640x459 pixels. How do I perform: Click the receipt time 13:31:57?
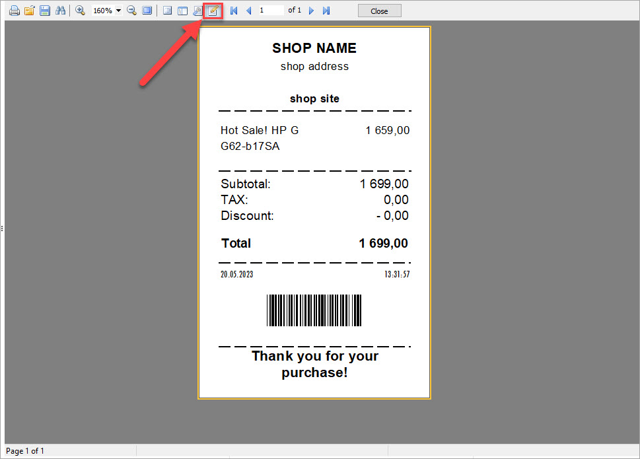click(397, 275)
